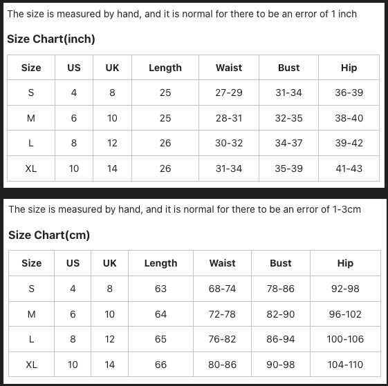388x386 pixels.
Task: Click the 86-94 bust cell
Action: [281, 339]
